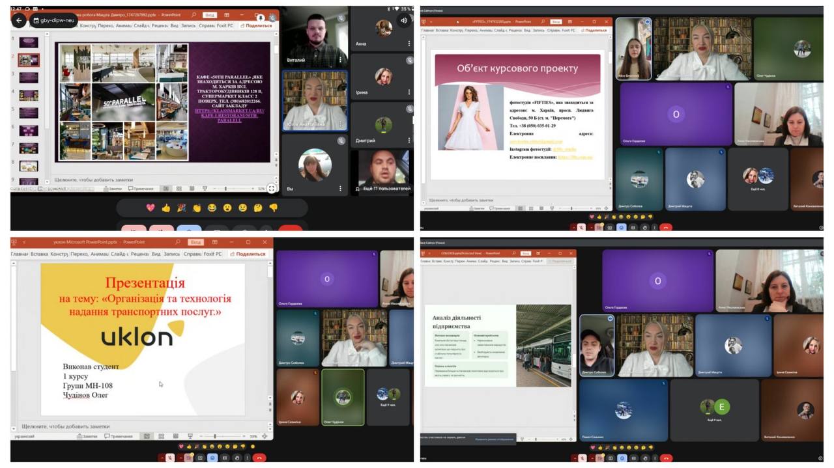Open Вид tab in cafe presentation ribbon

(174, 25)
